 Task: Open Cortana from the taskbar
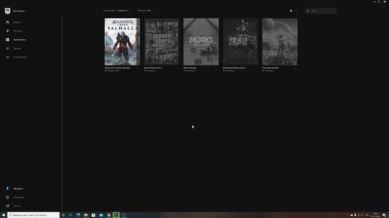pos(63,215)
